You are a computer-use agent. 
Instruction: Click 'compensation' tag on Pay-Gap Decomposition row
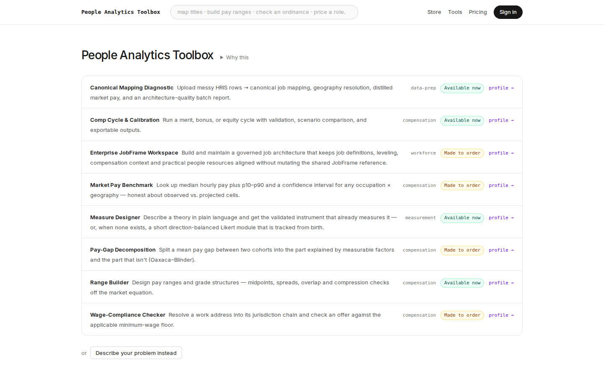tap(419, 250)
